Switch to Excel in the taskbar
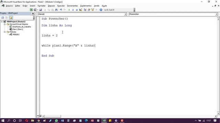 (x=104, y=121)
